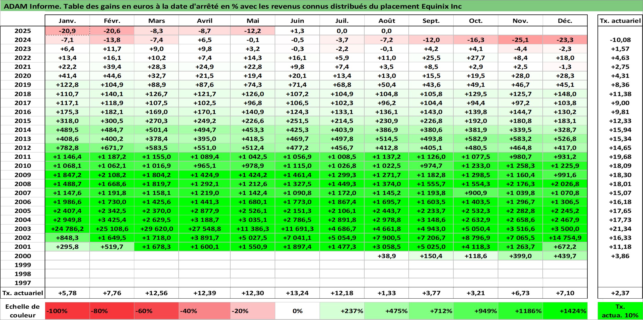
Task: Click the ADAM Informe title banner
Action: pyautogui.click(x=321, y=6)
